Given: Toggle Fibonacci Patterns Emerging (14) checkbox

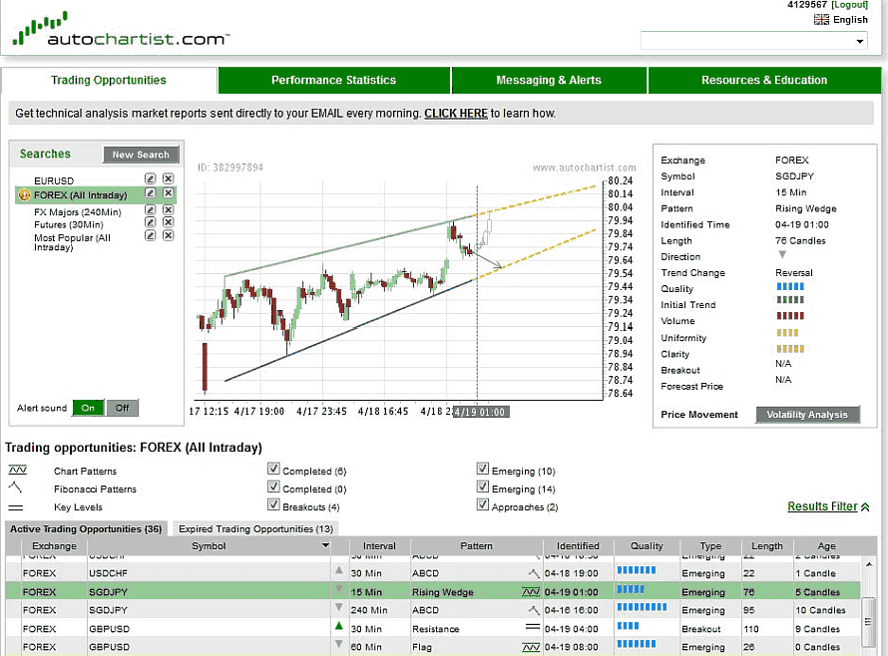Looking at the screenshot, I should [x=483, y=488].
